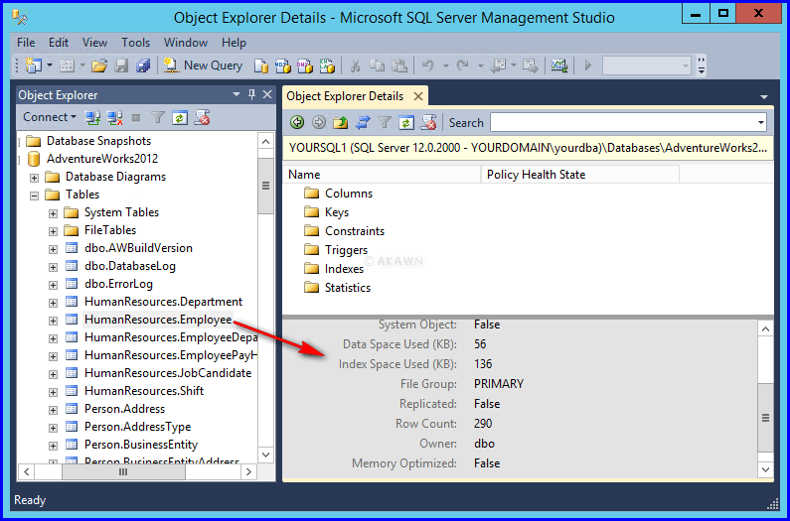Click inside the Search input field
Image resolution: width=790 pixels, height=521 pixels.
pos(622,122)
